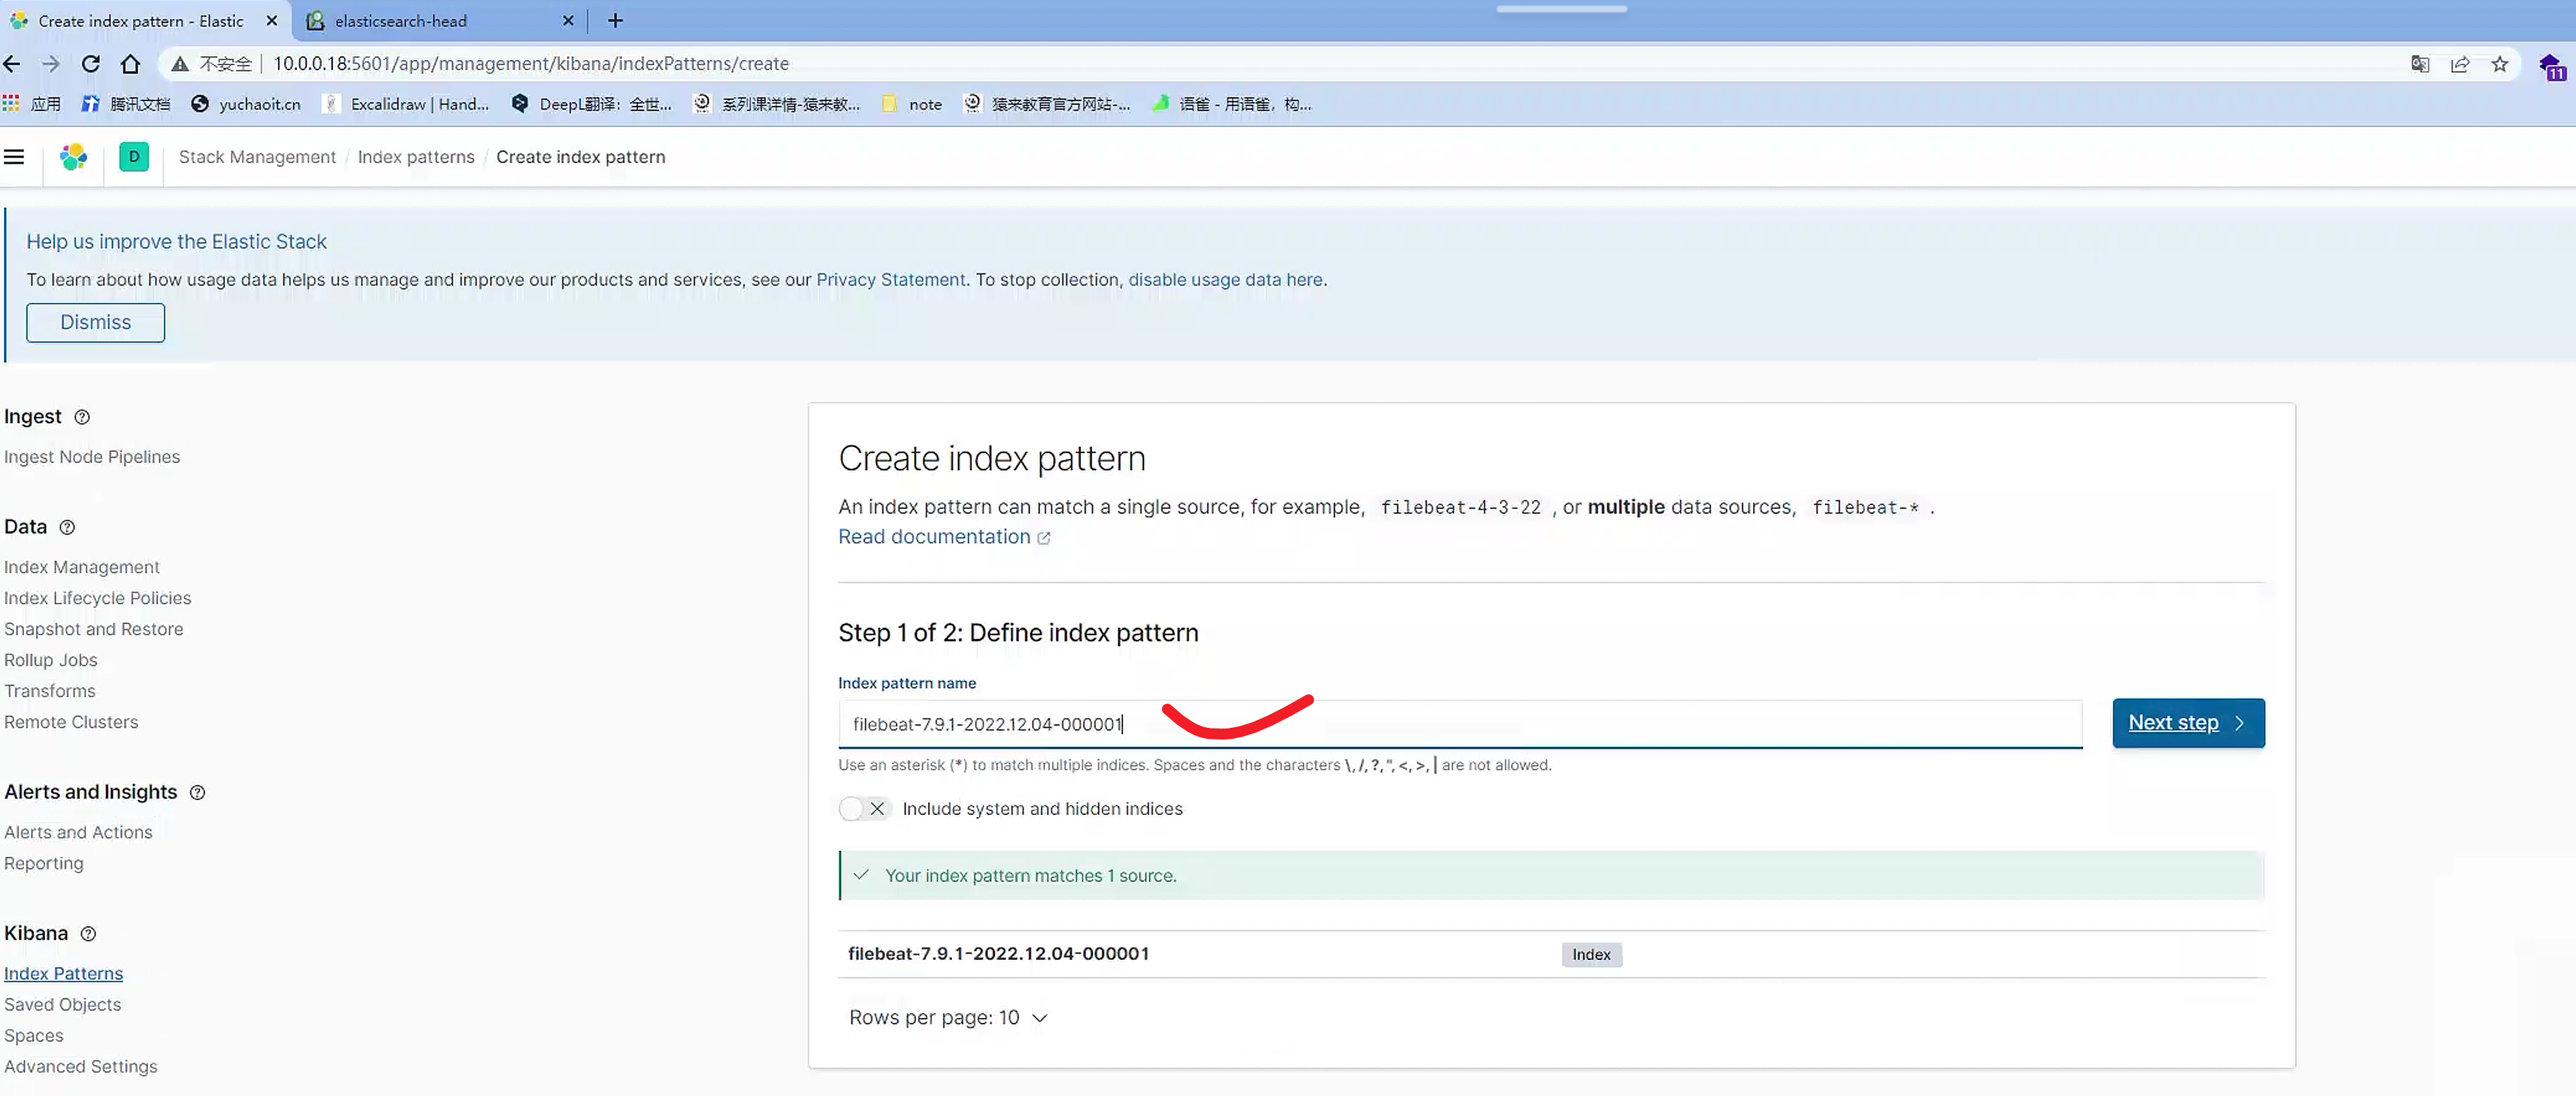Click the browser home icon

[130, 64]
